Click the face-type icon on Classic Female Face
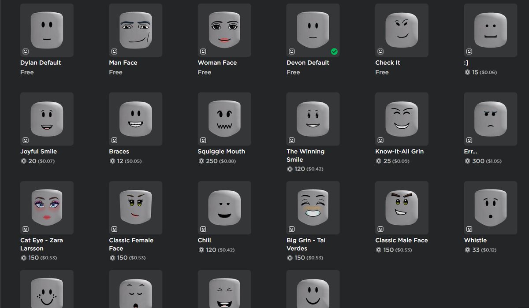Screen dimensions: 529x308 point(115,229)
